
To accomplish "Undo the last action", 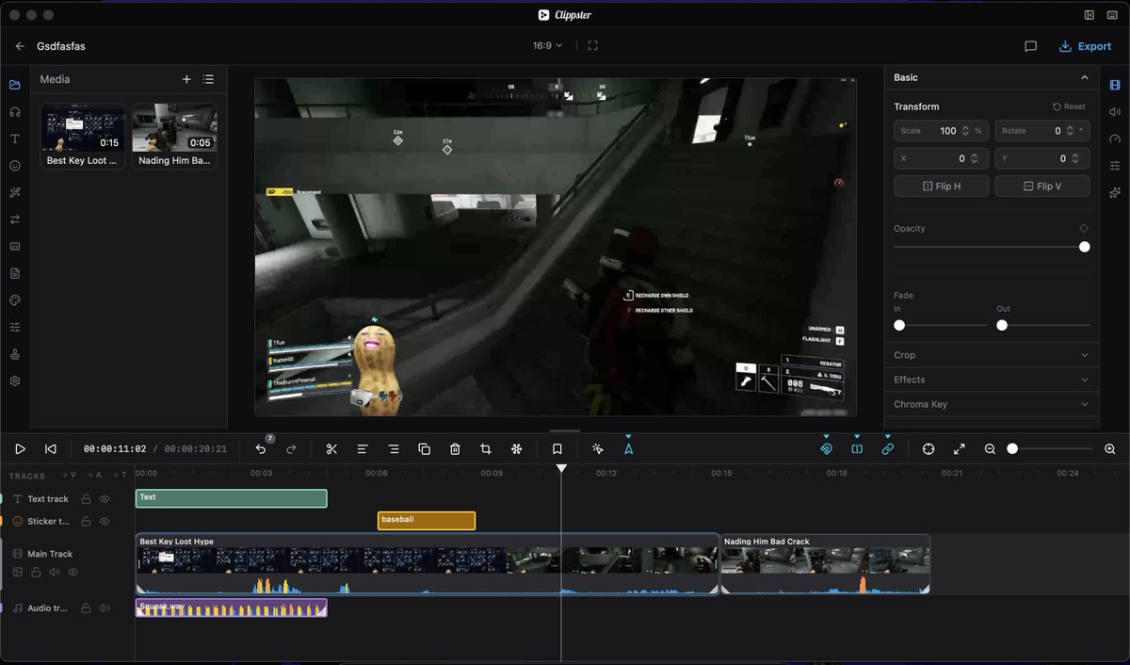I will pyautogui.click(x=261, y=449).
